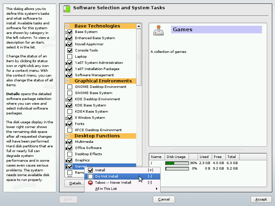The image size is (275, 206).
Task: Click the disabled Back button
Action: [68, 199]
